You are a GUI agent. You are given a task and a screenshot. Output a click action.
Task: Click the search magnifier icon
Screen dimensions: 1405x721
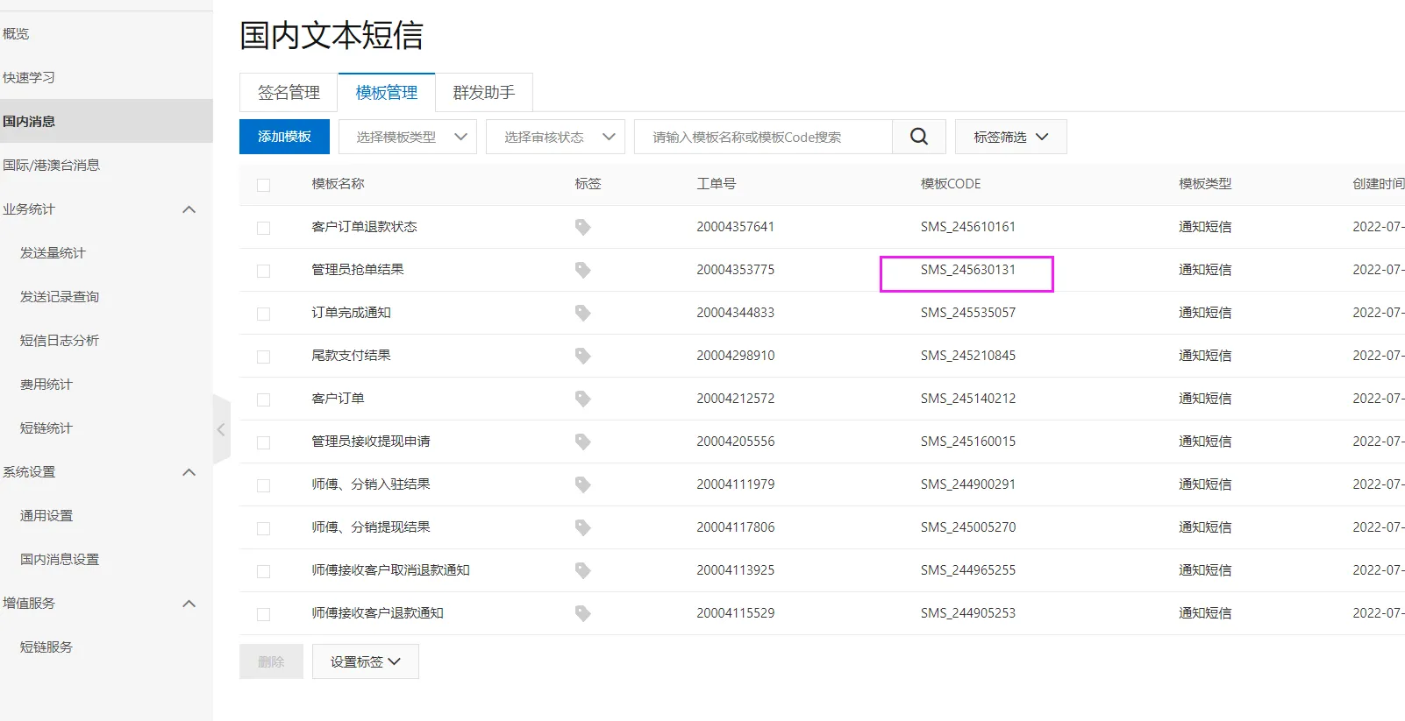point(919,137)
